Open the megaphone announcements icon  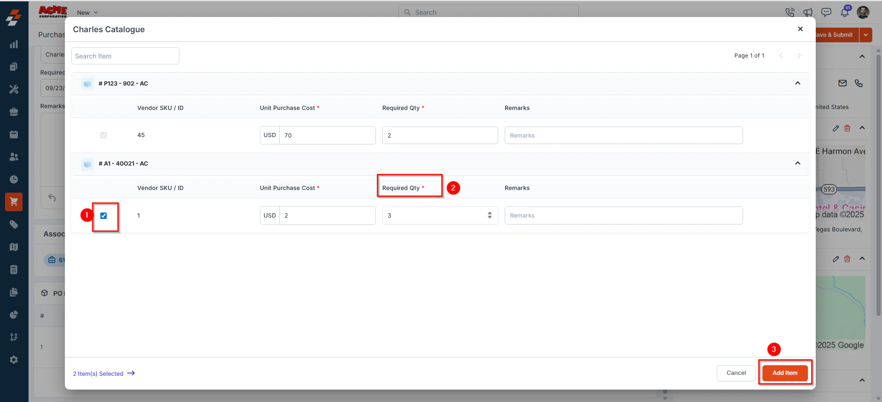(808, 12)
